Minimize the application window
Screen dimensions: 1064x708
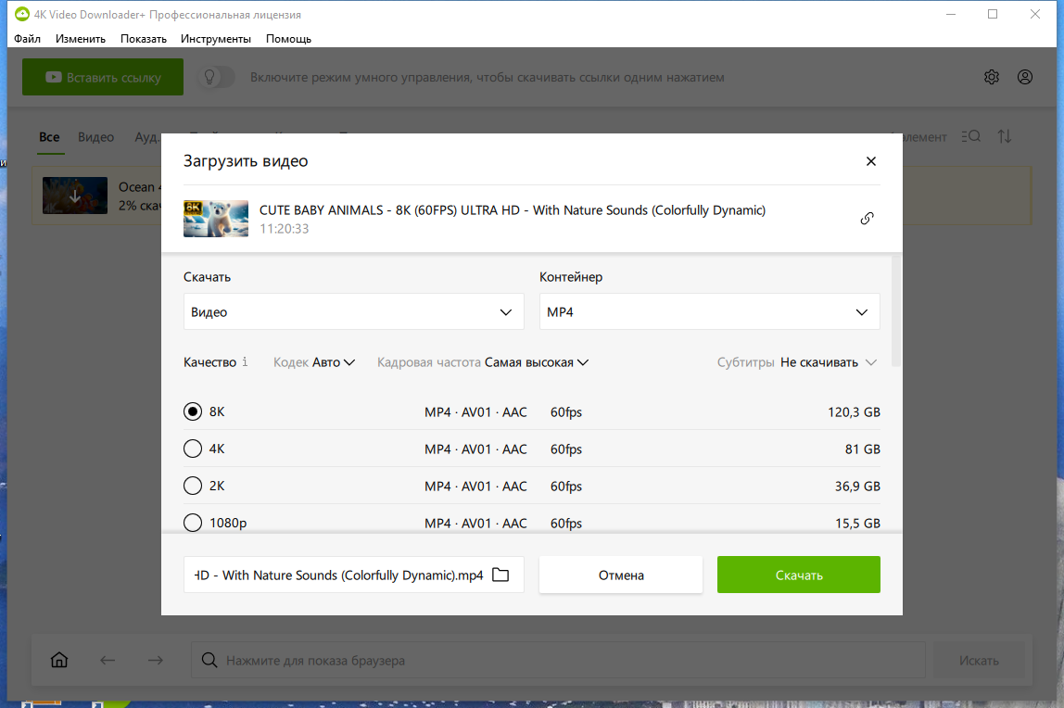point(951,14)
